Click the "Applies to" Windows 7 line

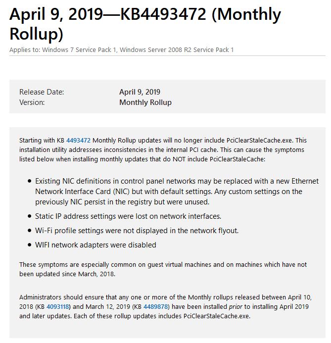tap(121, 49)
